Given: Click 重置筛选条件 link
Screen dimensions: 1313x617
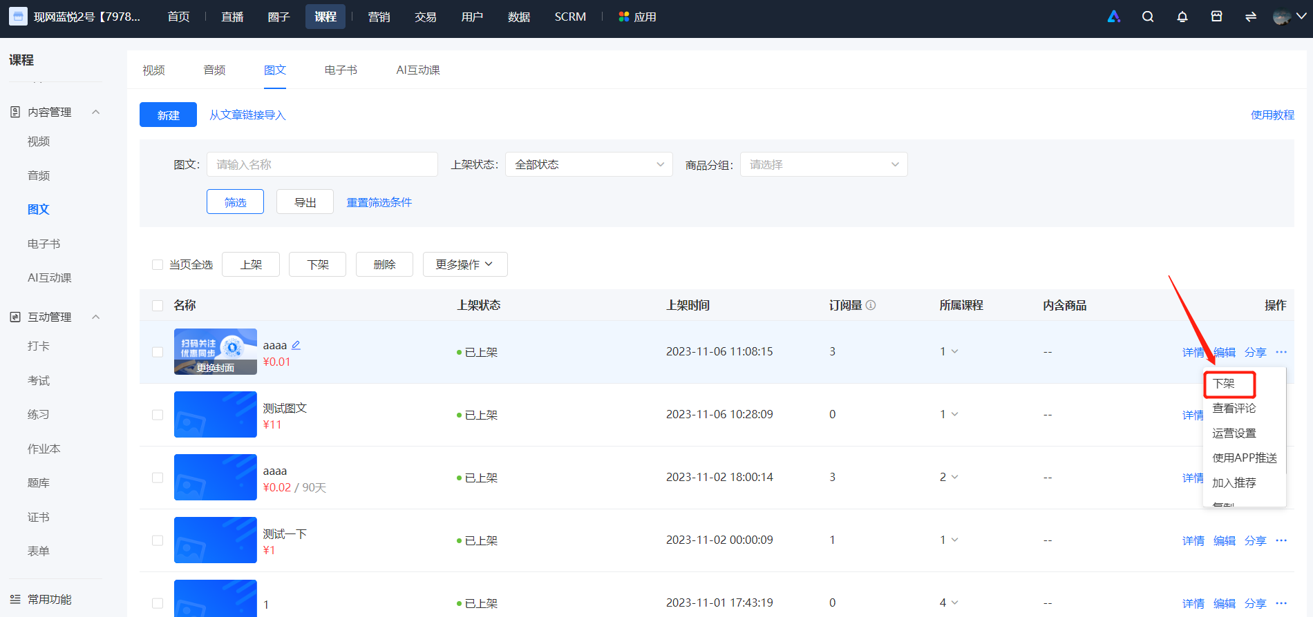Looking at the screenshot, I should pyautogui.click(x=379, y=202).
